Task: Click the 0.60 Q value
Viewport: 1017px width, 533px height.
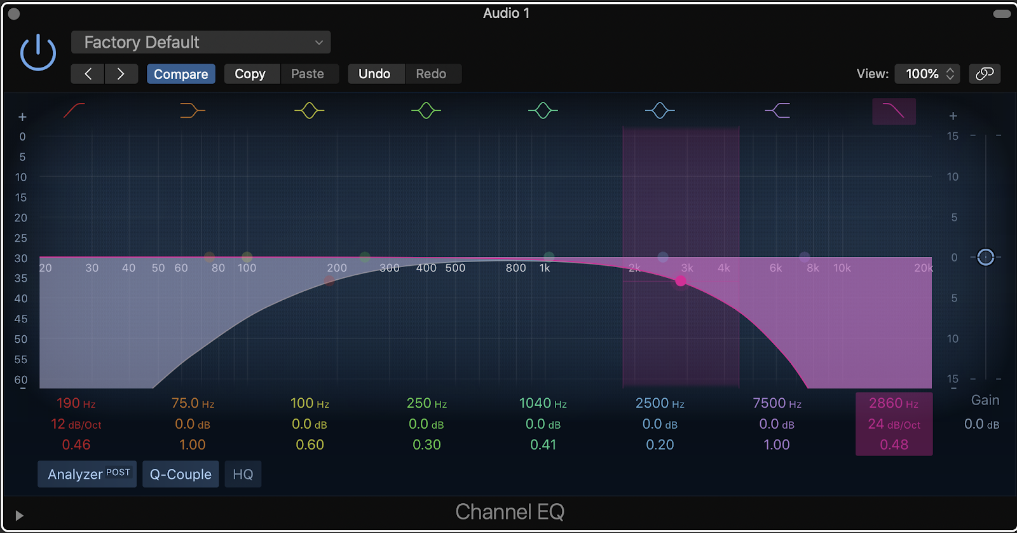Action: tap(310, 445)
